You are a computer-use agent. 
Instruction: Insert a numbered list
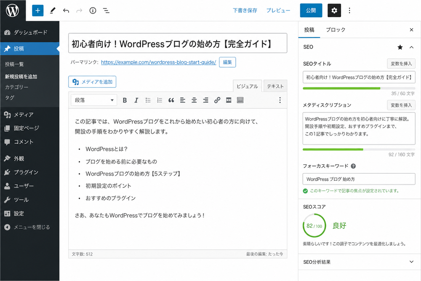pos(160,100)
